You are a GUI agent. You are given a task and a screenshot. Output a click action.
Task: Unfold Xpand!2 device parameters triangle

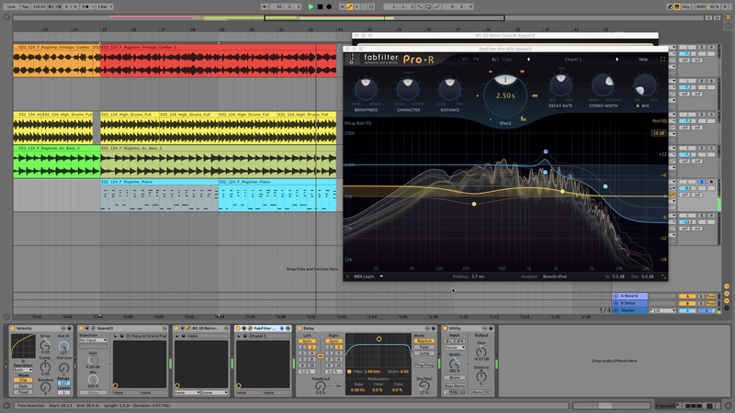[86, 329]
